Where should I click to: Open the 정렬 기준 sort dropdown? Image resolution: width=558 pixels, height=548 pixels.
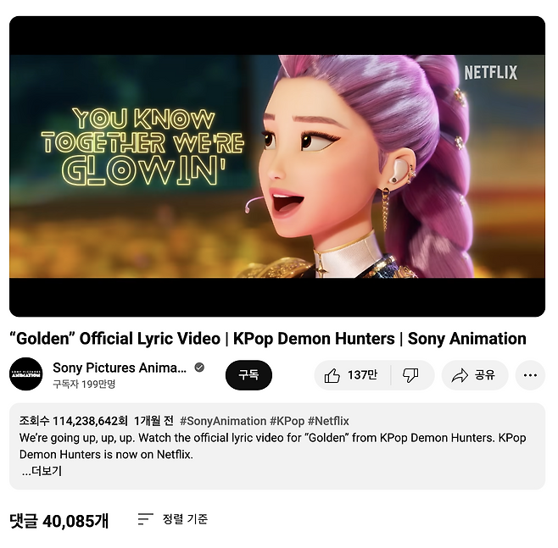pos(185,519)
